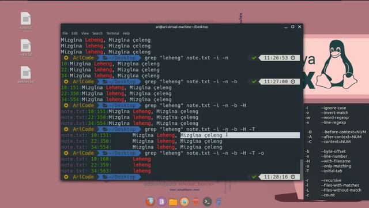This screenshot has width=369, height=208.
Task: Click the clock icon beside 11:26:53
Action: tap(293, 58)
